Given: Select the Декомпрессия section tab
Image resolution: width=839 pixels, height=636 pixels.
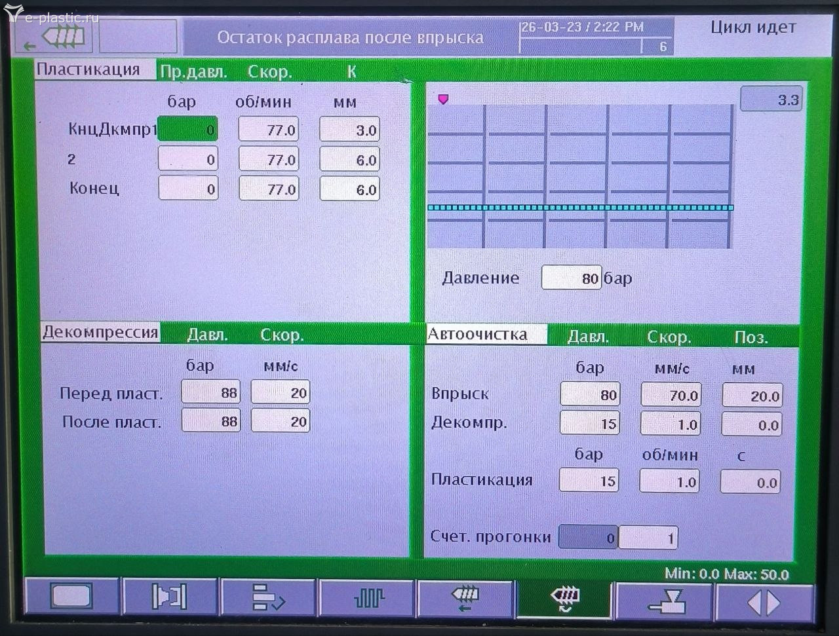Looking at the screenshot, I should [100, 333].
